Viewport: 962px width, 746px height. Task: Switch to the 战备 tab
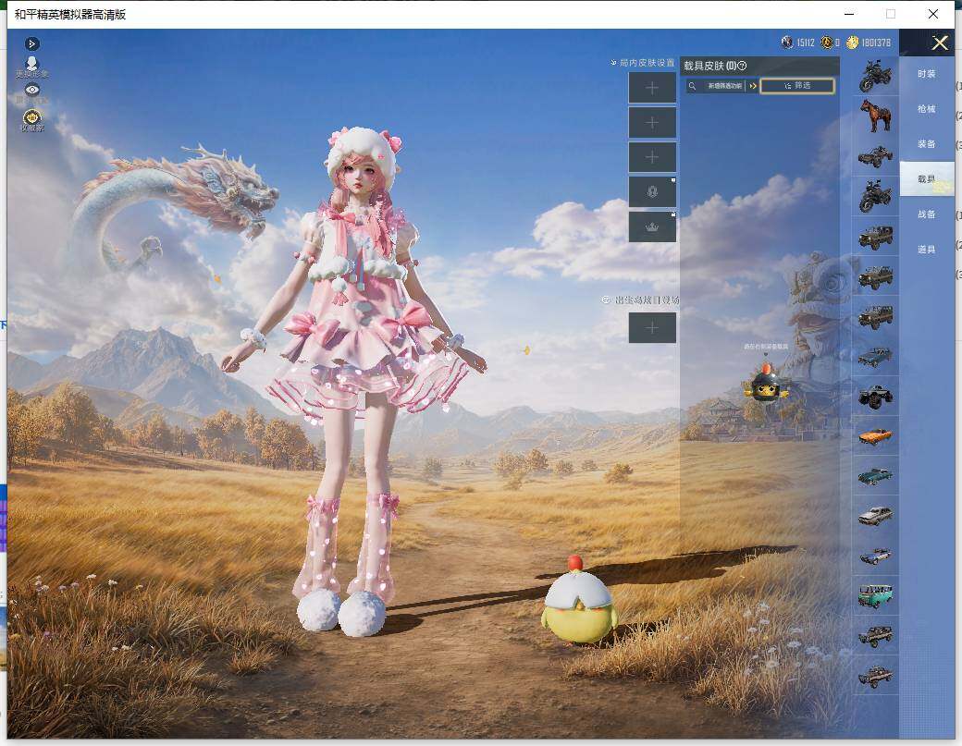(927, 214)
